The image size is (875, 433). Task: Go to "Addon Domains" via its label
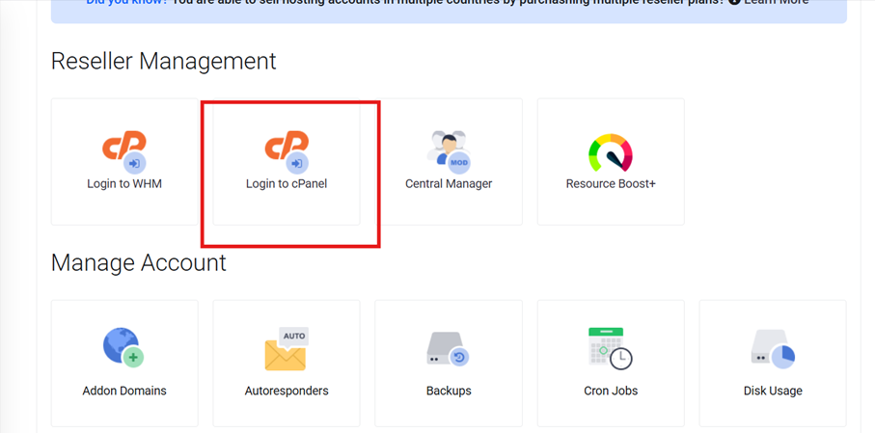124,391
